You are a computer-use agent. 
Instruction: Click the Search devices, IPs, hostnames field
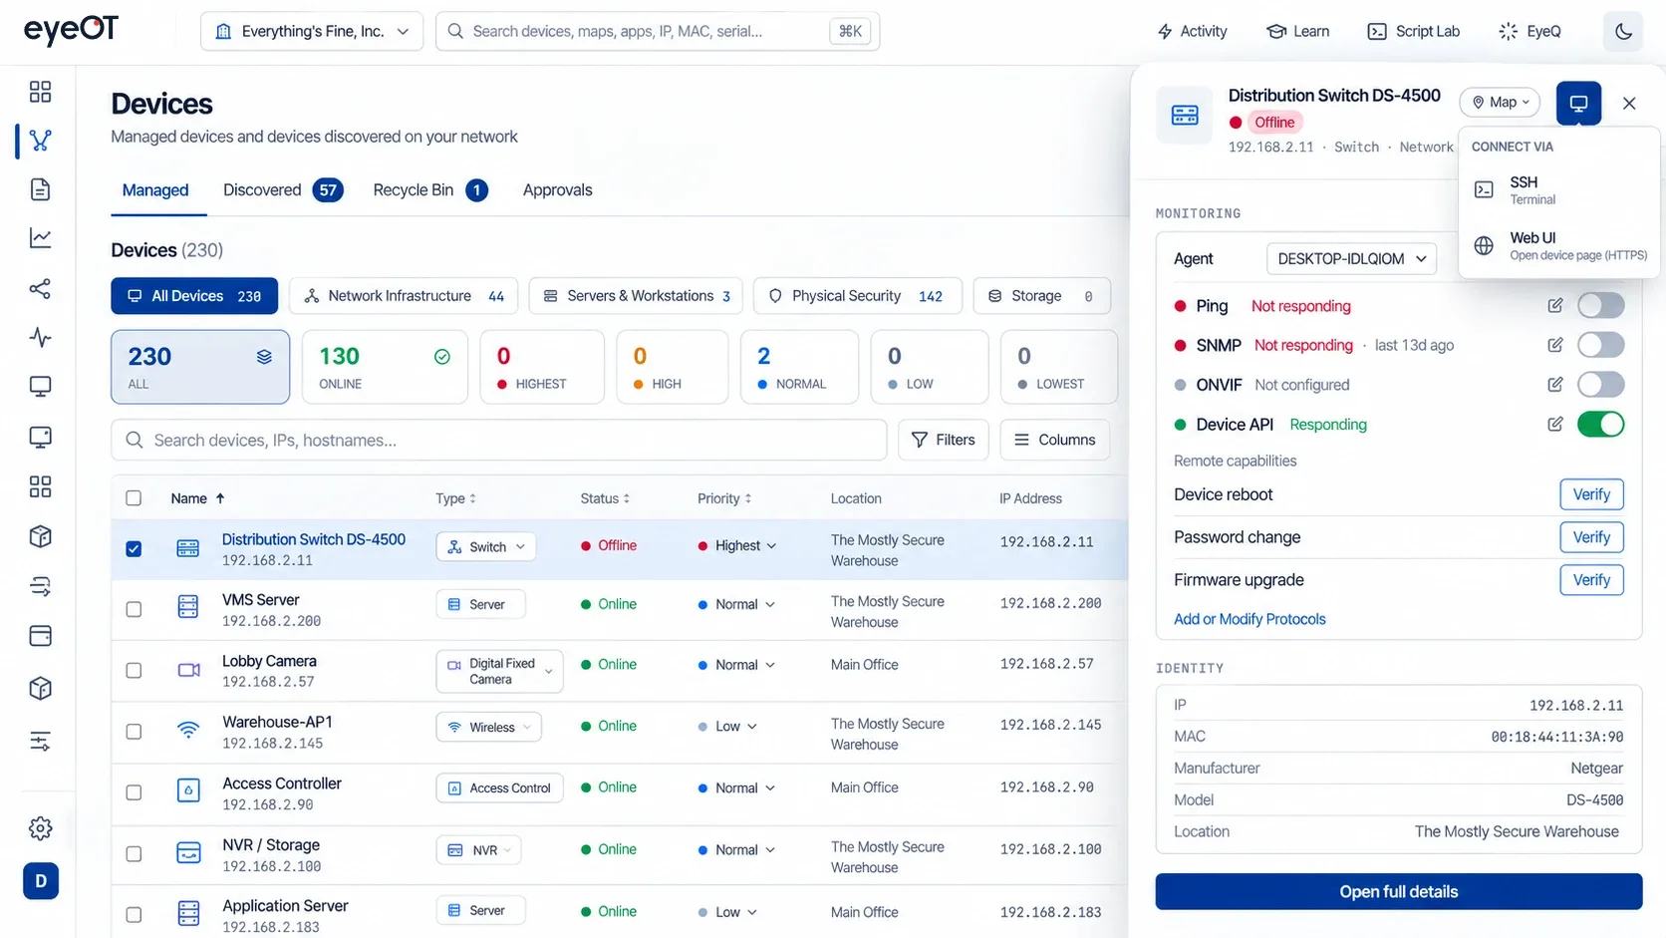point(499,441)
